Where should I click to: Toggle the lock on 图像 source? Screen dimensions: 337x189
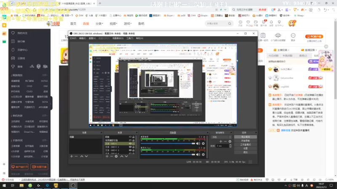pyautogui.click(x=133, y=137)
